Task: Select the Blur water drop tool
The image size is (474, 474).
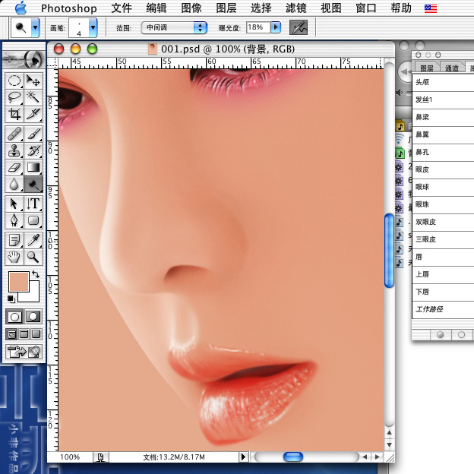Action: click(x=14, y=184)
